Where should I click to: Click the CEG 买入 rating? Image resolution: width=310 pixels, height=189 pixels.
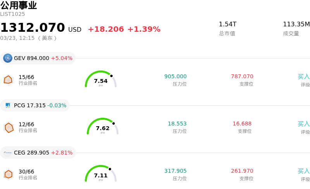pyautogui.click(x=303, y=171)
